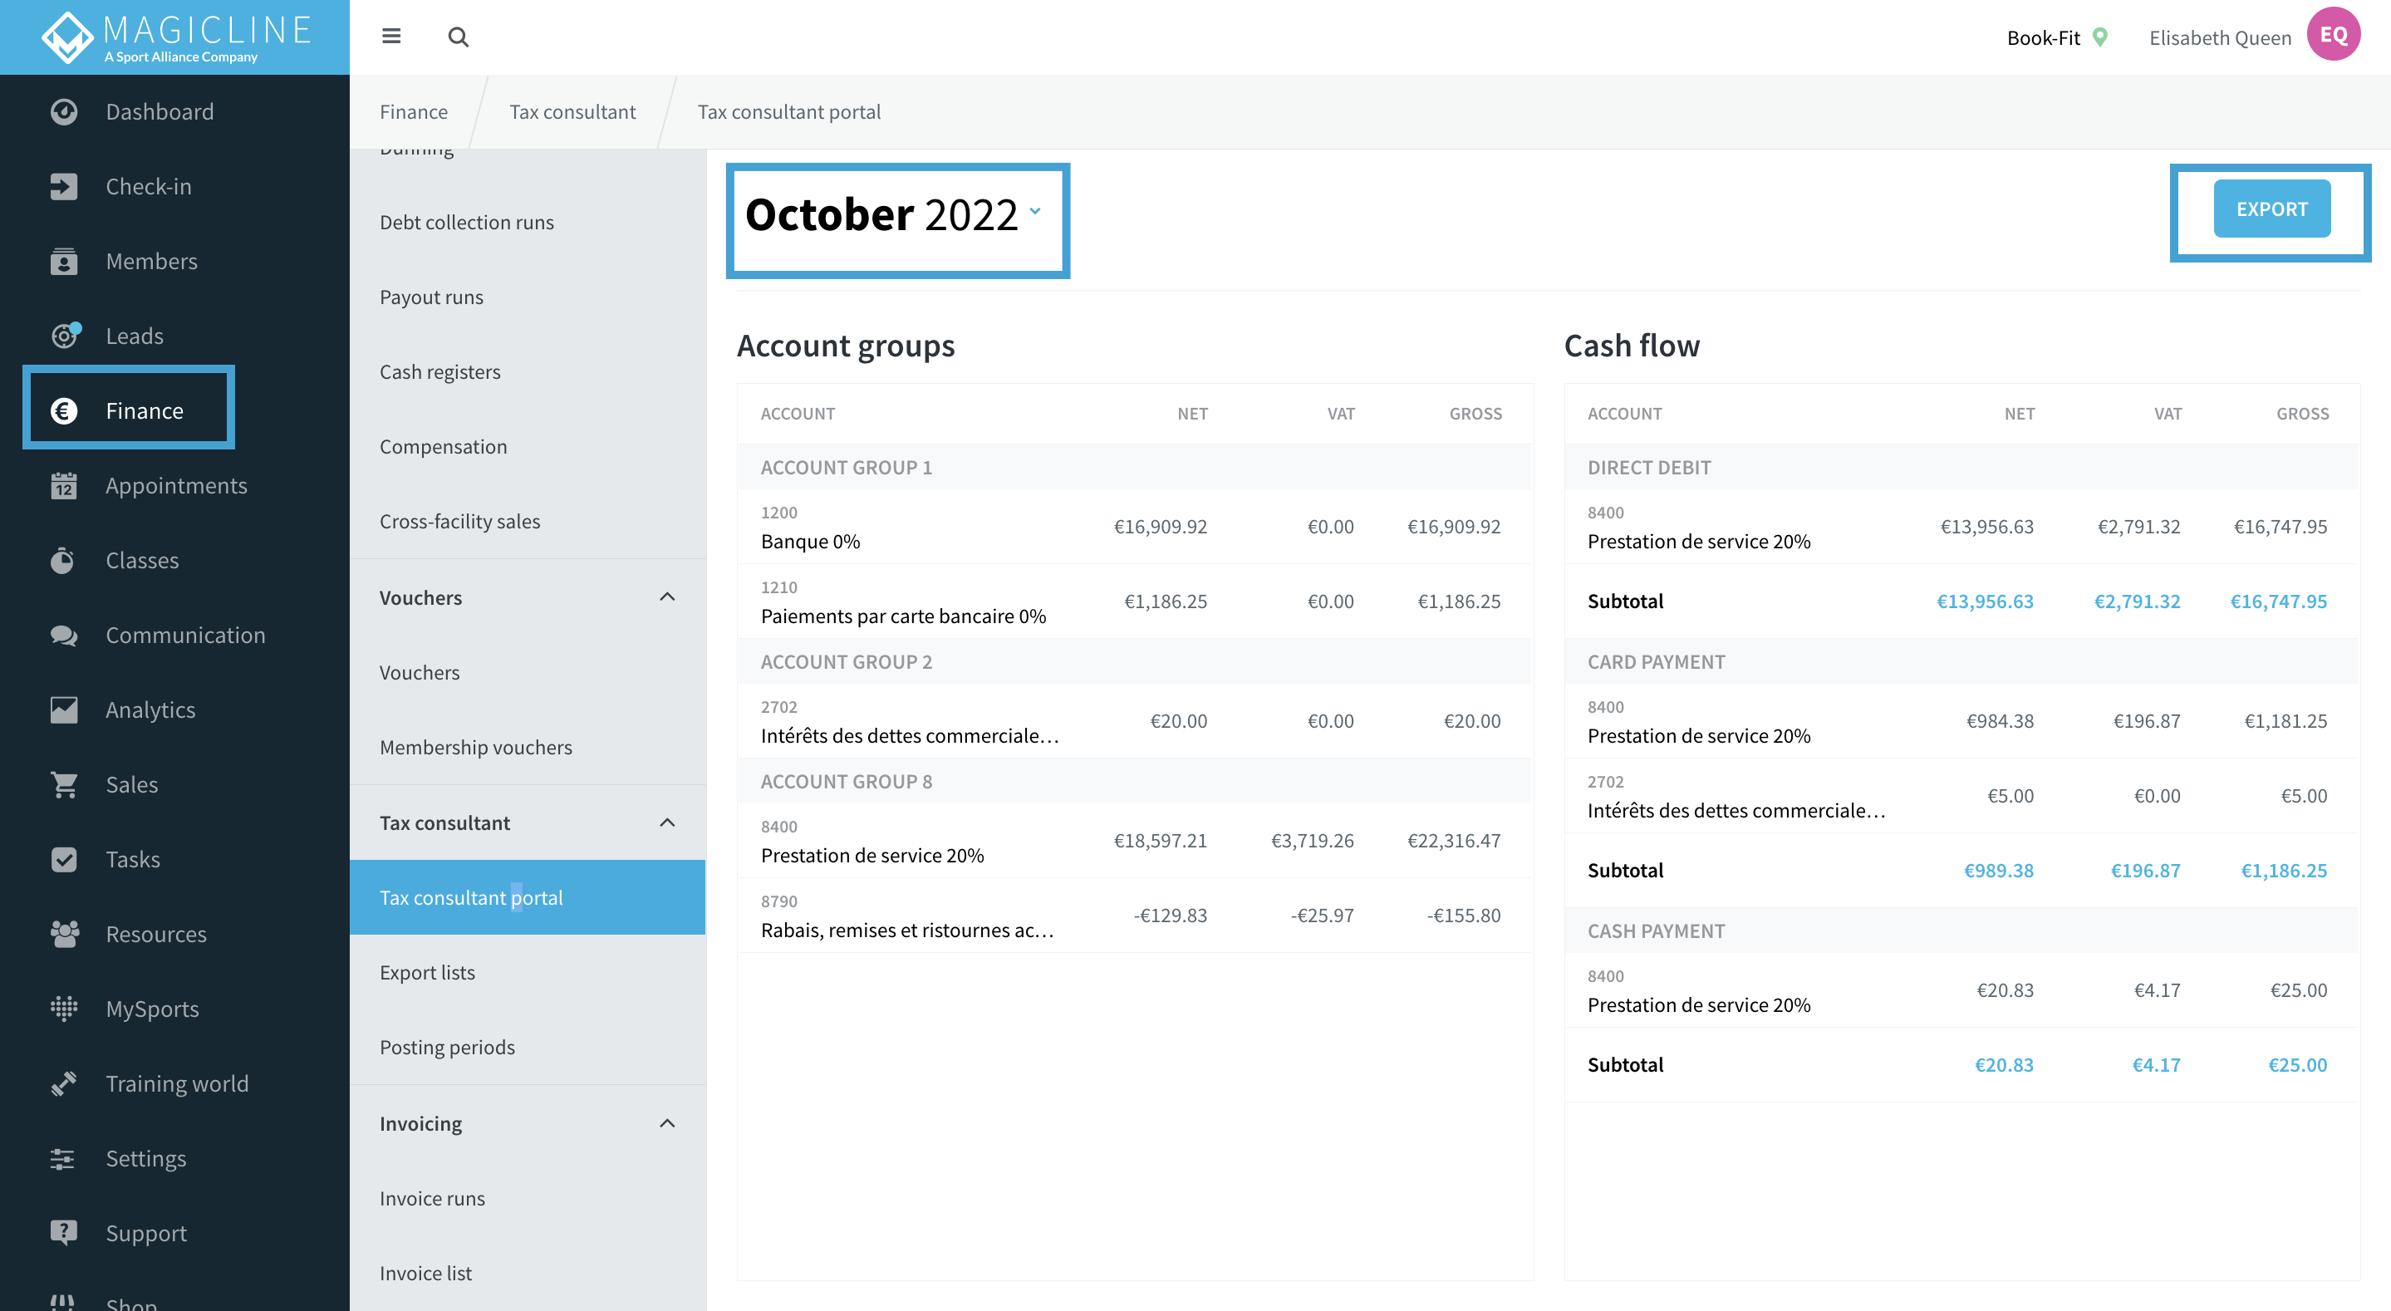Click the Tax consultant breadcrumb link
Screen dimensions: 2391x1311
[x=572, y=111]
